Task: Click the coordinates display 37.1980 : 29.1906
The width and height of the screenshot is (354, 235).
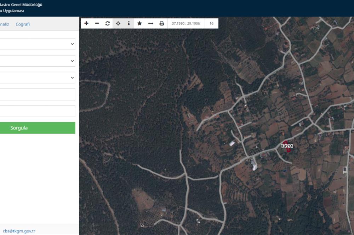Action: pyautogui.click(x=186, y=23)
